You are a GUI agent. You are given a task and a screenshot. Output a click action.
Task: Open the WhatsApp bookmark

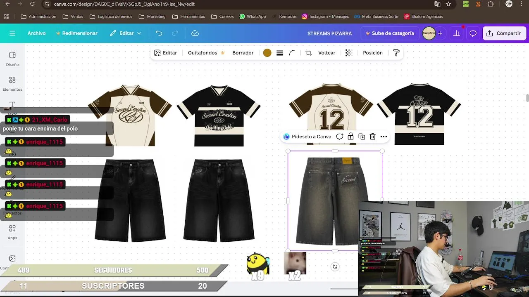point(253,16)
